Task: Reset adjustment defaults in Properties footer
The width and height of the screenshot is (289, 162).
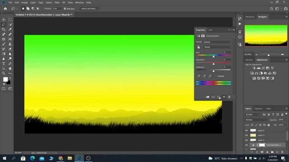Action: 219,97
